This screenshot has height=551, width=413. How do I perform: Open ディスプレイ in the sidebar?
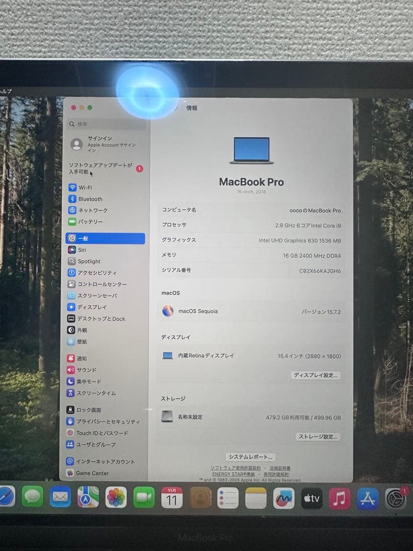coord(87,307)
